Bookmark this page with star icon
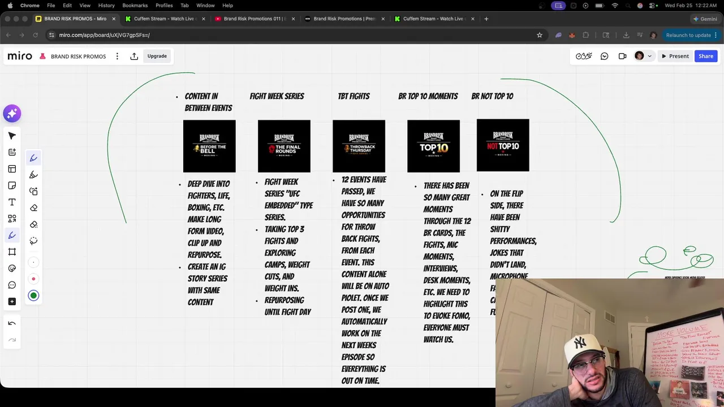The height and width of the screenshot is (407, 724). pos(540,35)
